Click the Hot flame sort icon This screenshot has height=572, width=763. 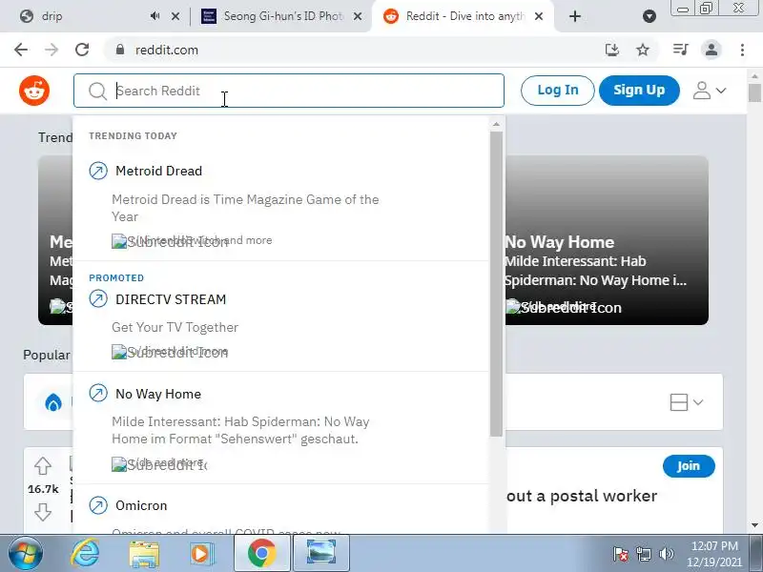53,402
